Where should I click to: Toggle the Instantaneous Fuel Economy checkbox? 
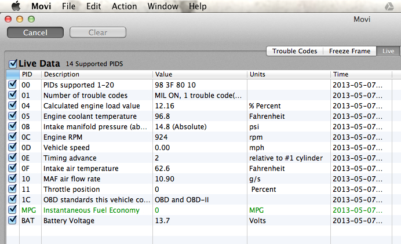coord(12,210)
